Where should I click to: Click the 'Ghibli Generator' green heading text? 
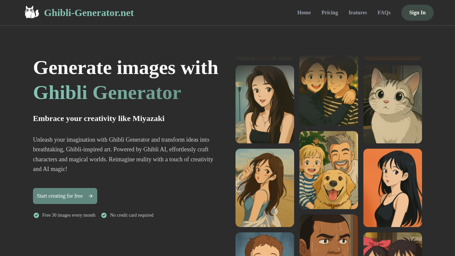(x=106, y=93)
